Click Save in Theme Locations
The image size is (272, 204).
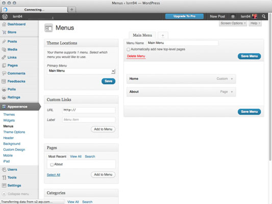pyautogui.click(x=108, y=81)
